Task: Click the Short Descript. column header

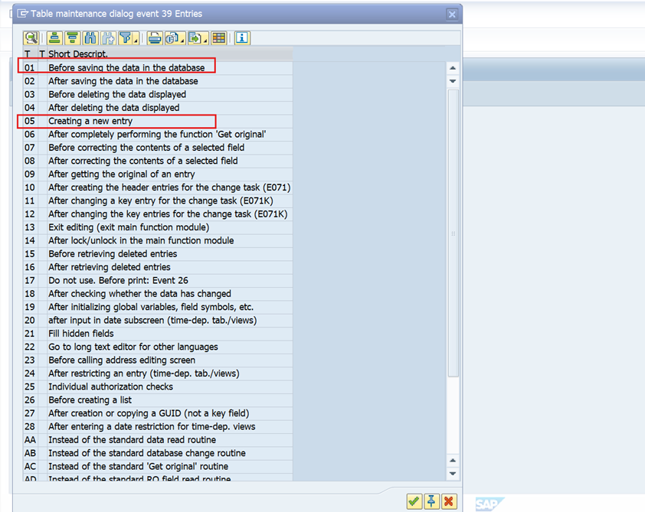Action: tap(78, 54)
